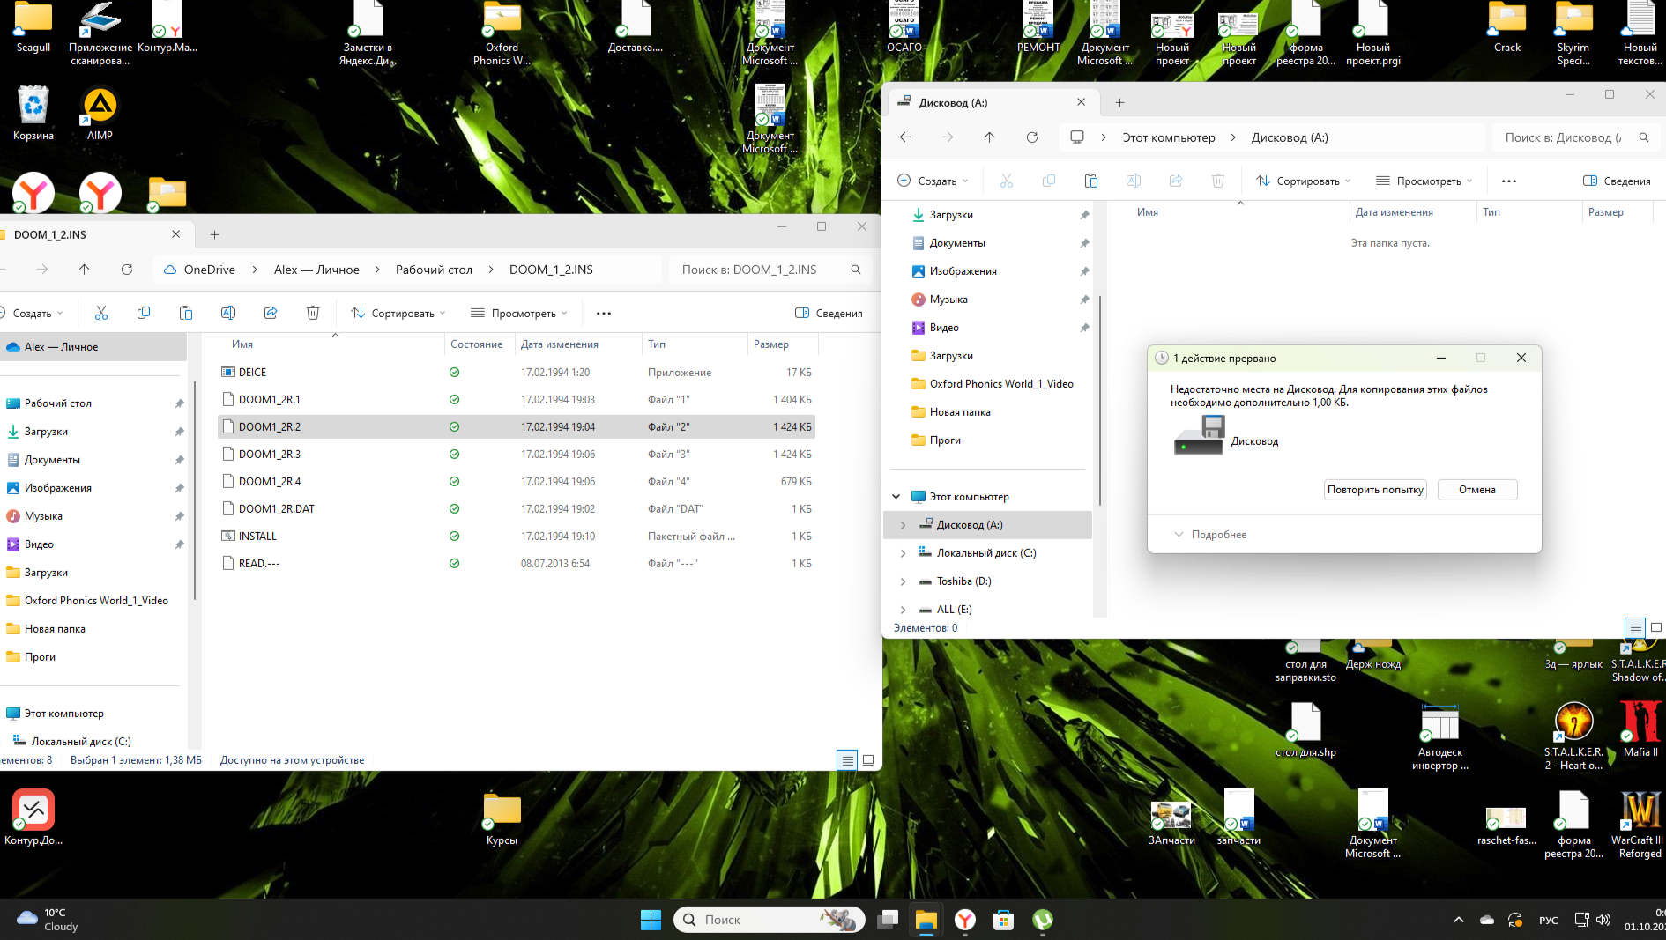Click the Cut scissors icon in DOOM_1_2.INS window

pyautogui.click(x=101, y=313)
